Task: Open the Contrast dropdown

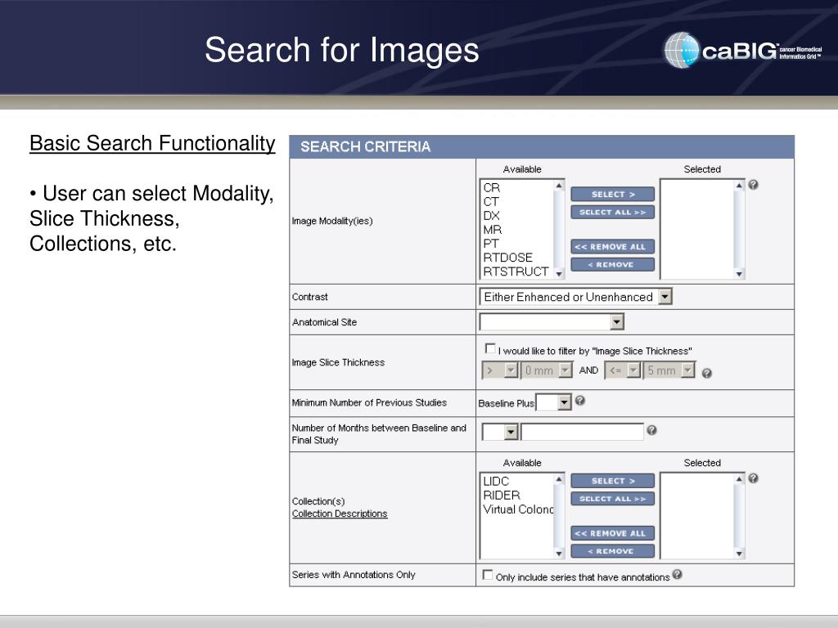Action: pyautogui.click(x=575, y=296)
